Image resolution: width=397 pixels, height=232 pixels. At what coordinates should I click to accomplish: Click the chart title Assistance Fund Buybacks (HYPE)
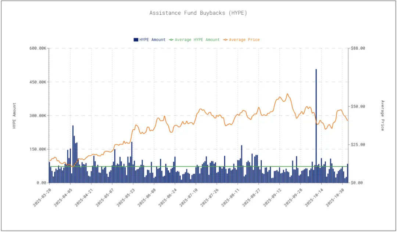coord(198,13)
